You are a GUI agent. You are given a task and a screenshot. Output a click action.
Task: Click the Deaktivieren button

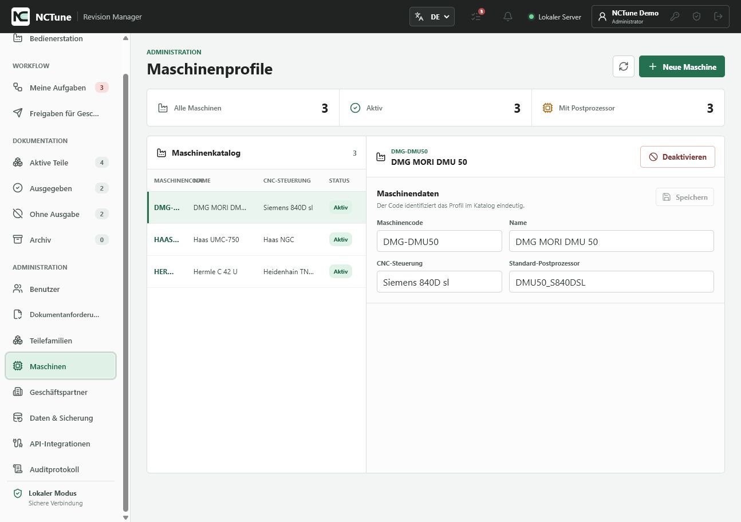pos(677,157)
